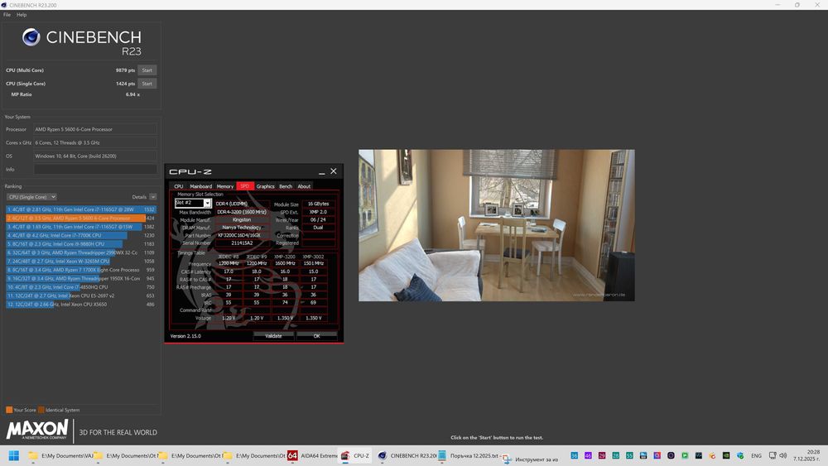Switch to the CPU tab in CPU-Z

[x=179, y=186]
